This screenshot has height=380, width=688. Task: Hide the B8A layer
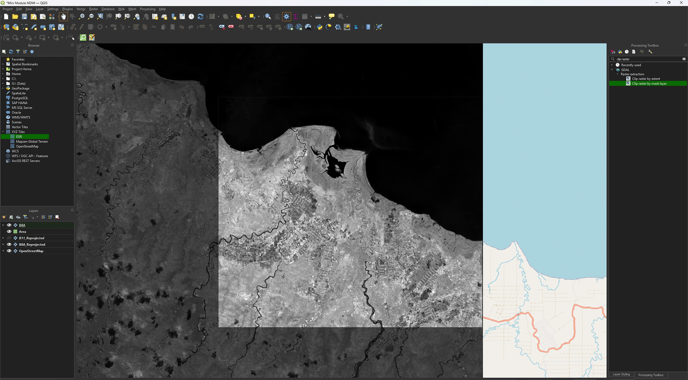[9, 225]
